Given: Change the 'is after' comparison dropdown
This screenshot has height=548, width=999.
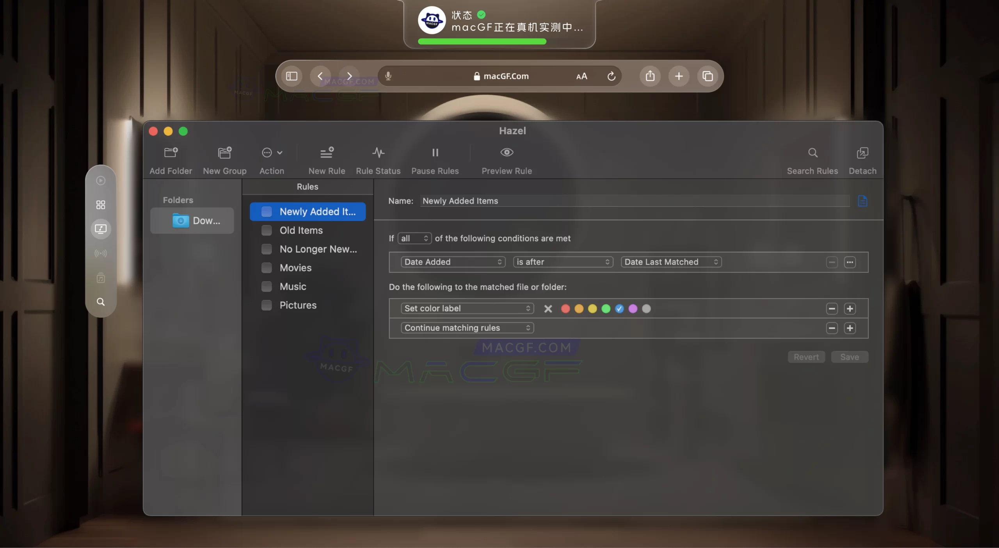Looking at the screenshot, I should point(562,262).
